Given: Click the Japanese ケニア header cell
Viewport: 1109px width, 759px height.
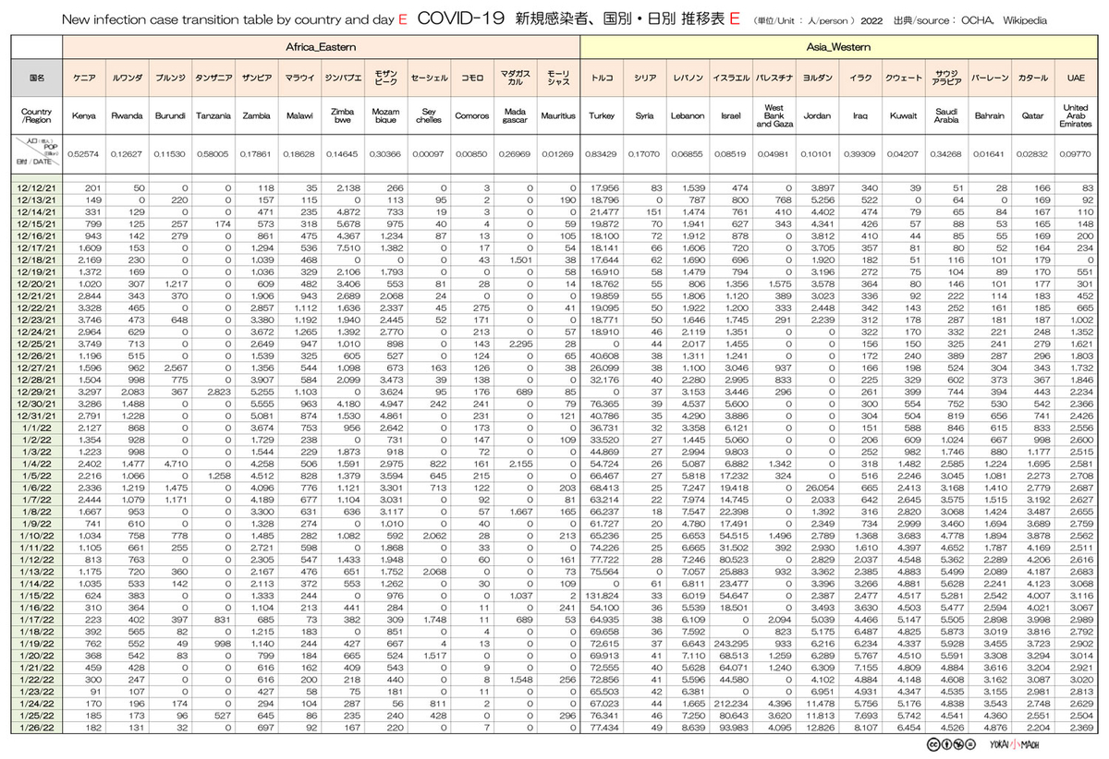Looking at the screenshot, I should pyautogui.click(x=84, y=79).
